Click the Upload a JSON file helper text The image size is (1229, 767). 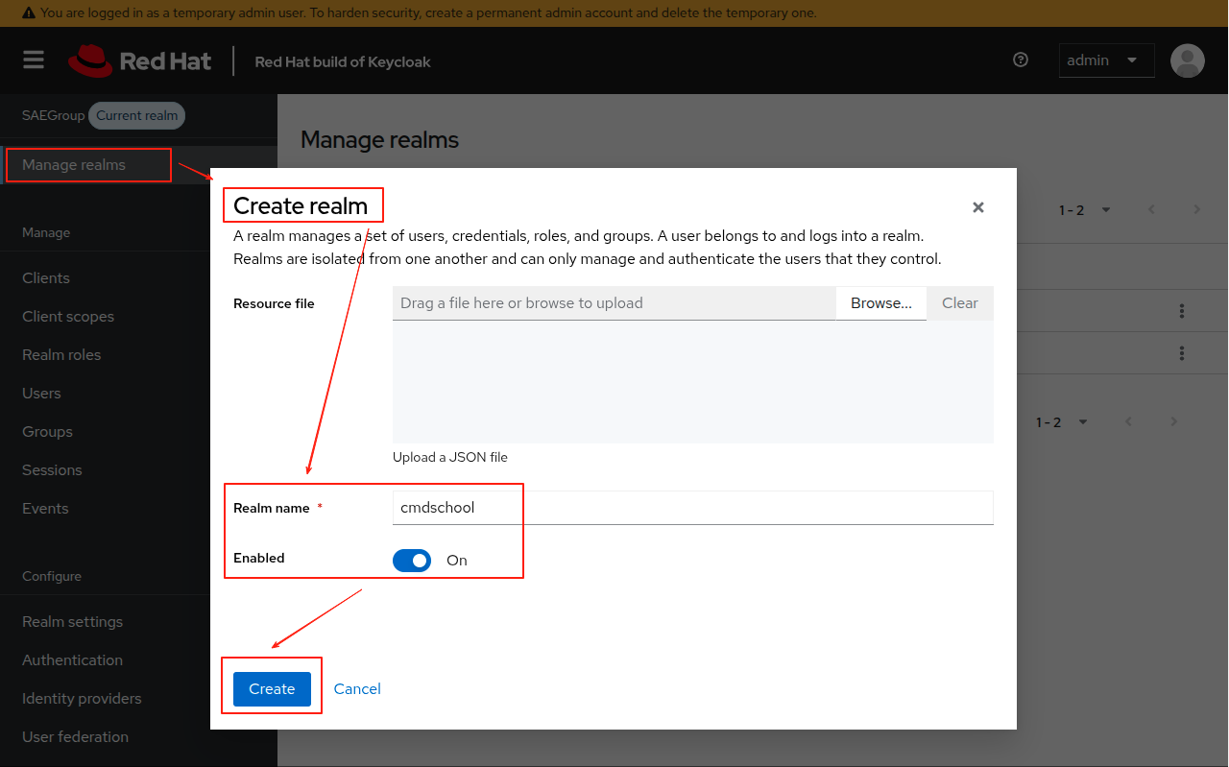pyautogui.click(x=450, y=458)
